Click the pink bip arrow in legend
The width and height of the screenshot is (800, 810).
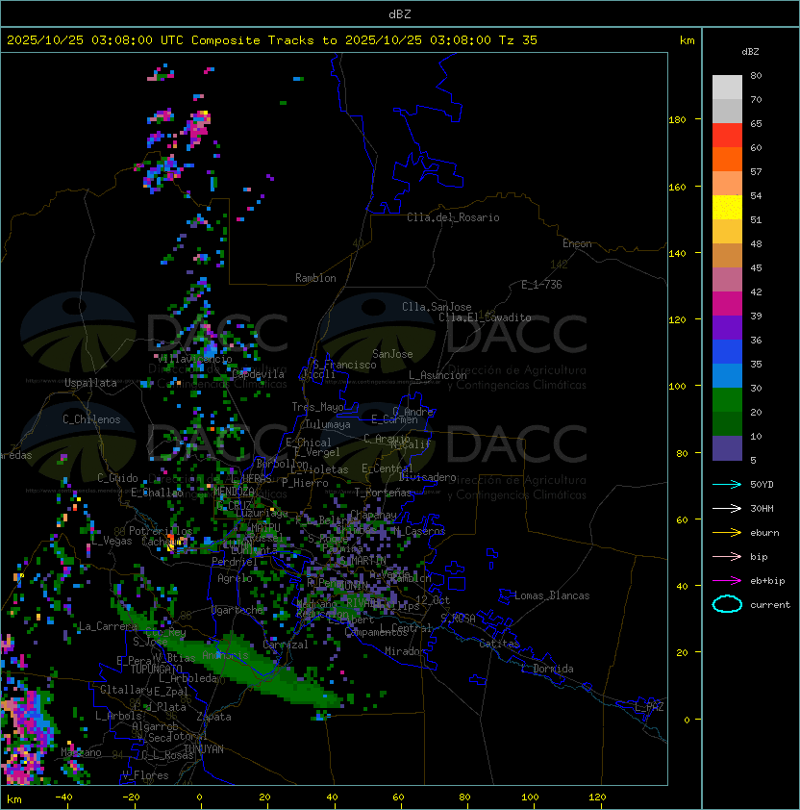[727, 556]
